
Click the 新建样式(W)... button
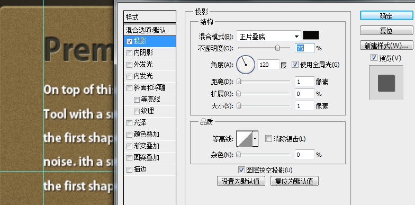pos(386,46)
